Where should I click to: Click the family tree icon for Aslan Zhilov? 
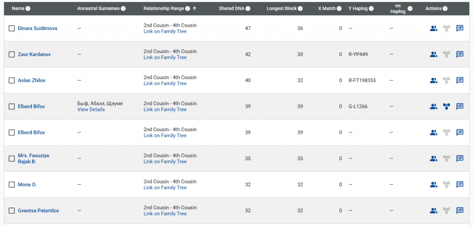(446, 81)
